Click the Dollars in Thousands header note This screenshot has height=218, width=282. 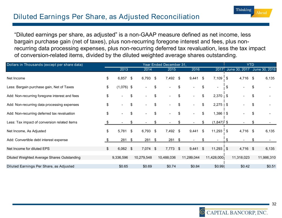tap(45, 65)
